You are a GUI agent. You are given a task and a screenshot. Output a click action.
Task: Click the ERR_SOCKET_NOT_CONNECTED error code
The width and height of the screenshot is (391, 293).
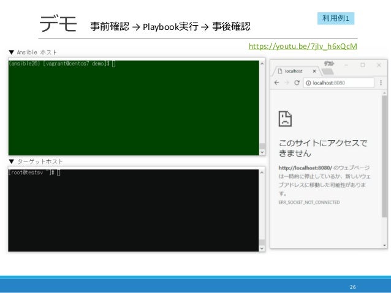coord(309,202)
